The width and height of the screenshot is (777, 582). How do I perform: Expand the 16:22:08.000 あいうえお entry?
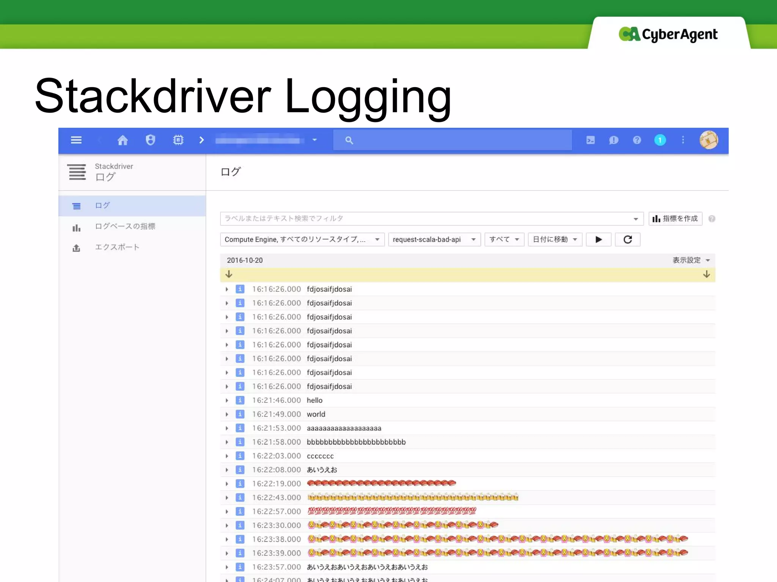click(x=227, y=470)
